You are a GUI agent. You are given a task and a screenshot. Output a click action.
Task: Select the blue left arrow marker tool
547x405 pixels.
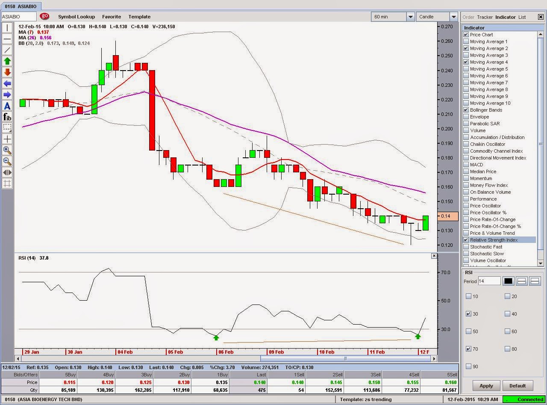(7, 83)
